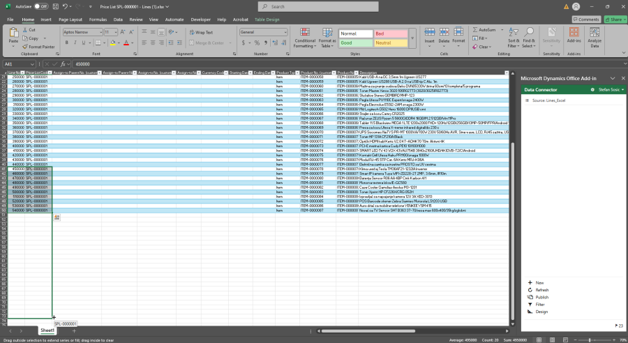Open the File menu tab
Image resolution: width=628 pixels, height=343 pixels.
point(10,20)
